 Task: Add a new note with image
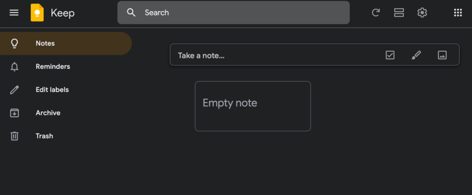[442, 55]
